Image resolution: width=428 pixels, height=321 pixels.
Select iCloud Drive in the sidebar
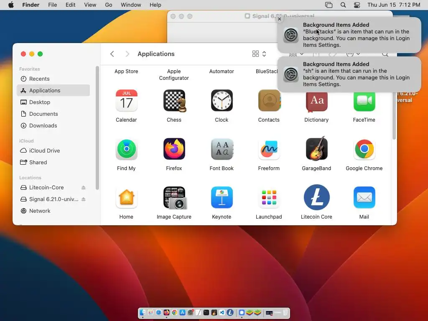coord(53,150)
